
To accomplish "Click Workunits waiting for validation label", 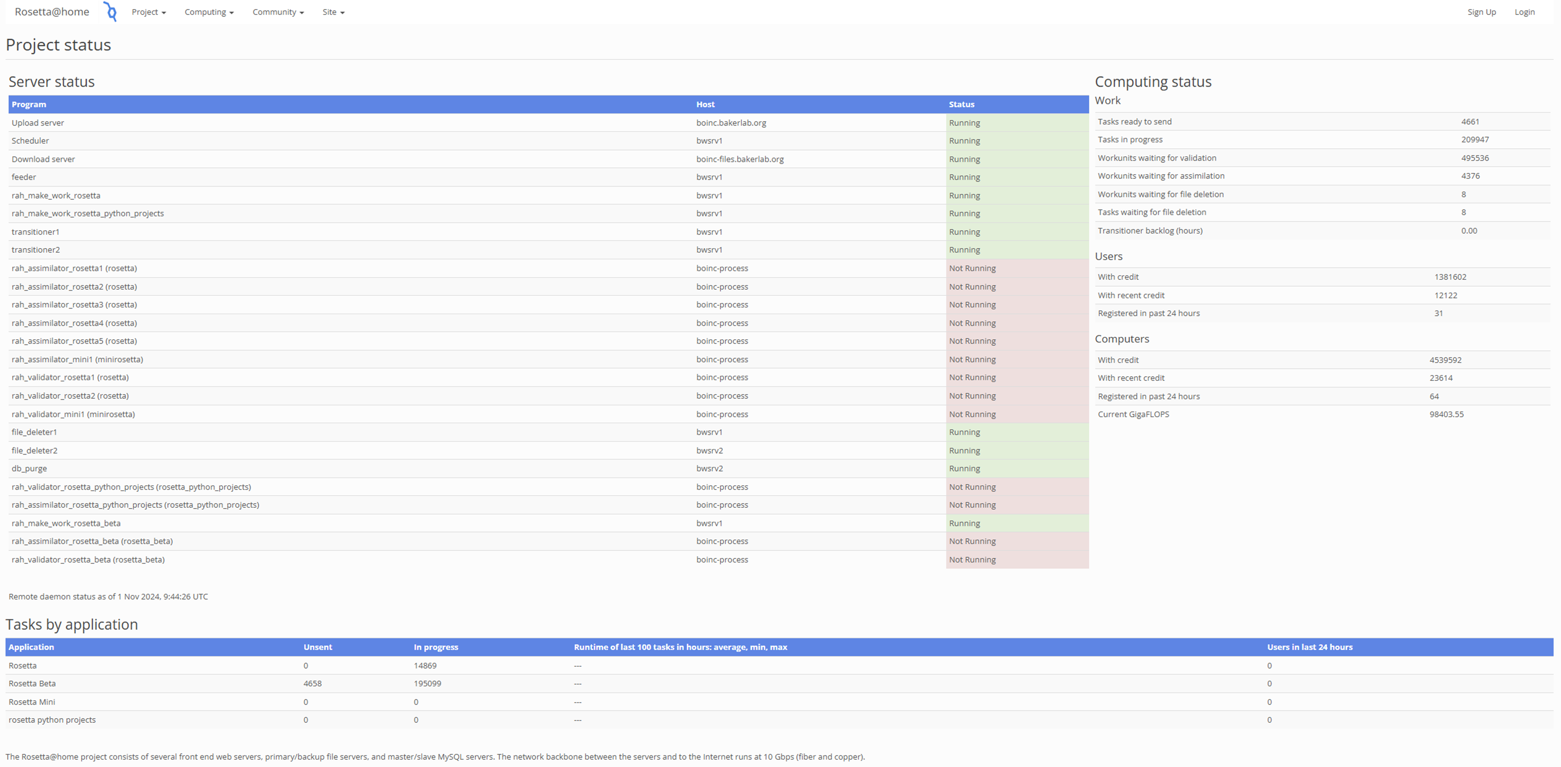I will coord(1156,157).
